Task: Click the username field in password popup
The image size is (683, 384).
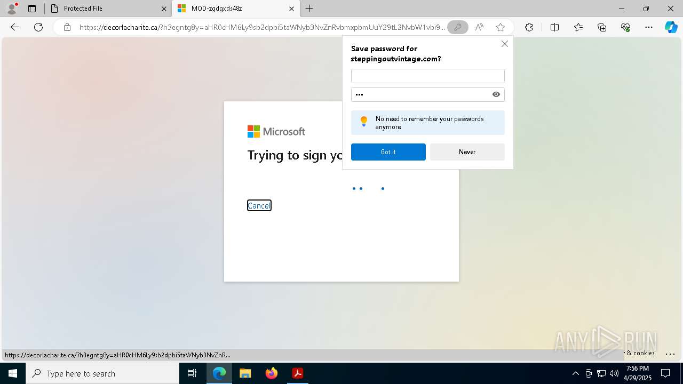Action: click(x=427, y=76)
